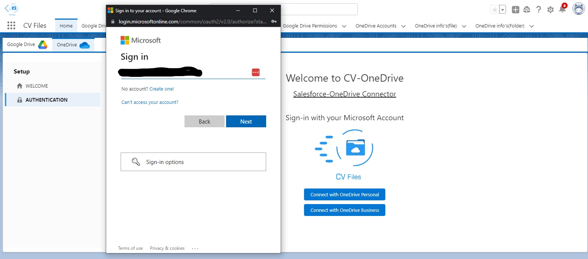The width and height of the screenshot is (588, 259).
Task: Open the Help question mark icon
Action: pyautogui.click(x=538, y=10)
